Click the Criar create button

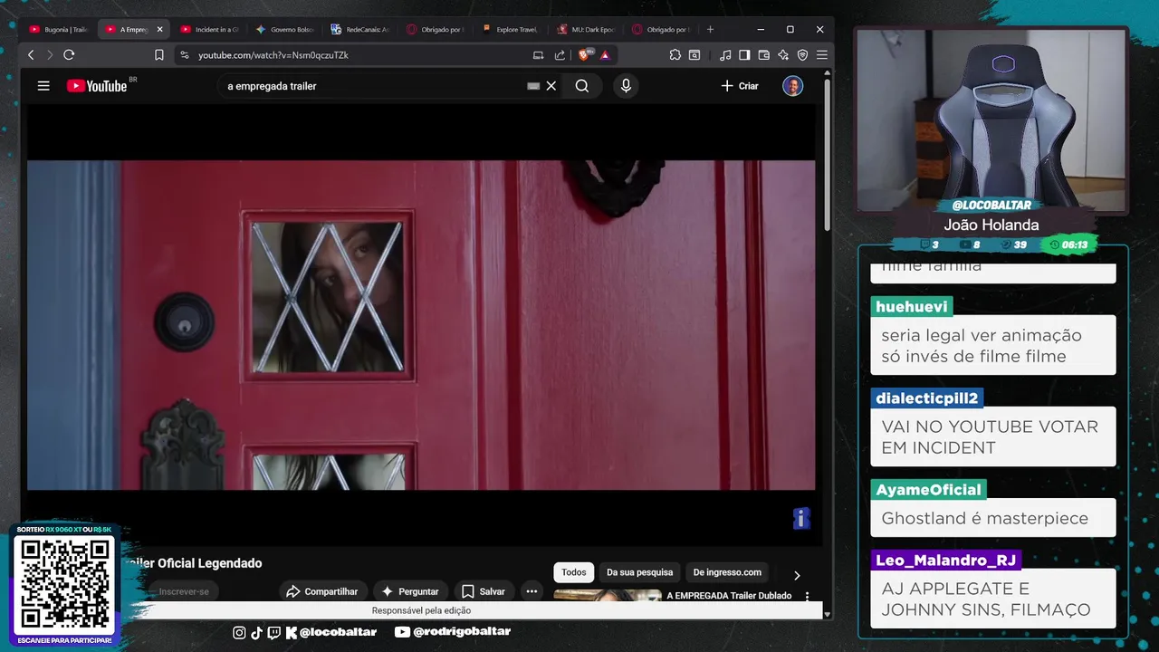[x=740, y=86]
